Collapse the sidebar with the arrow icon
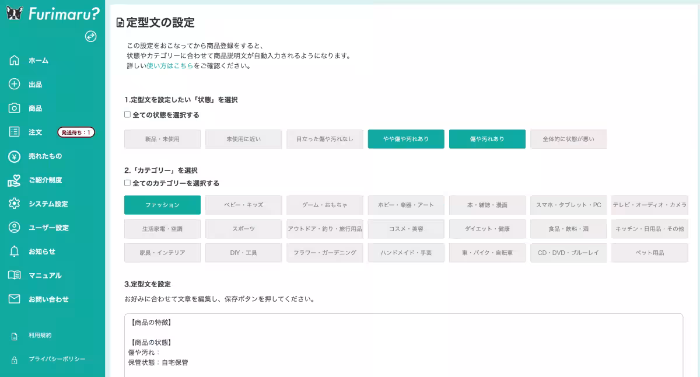 90,36
